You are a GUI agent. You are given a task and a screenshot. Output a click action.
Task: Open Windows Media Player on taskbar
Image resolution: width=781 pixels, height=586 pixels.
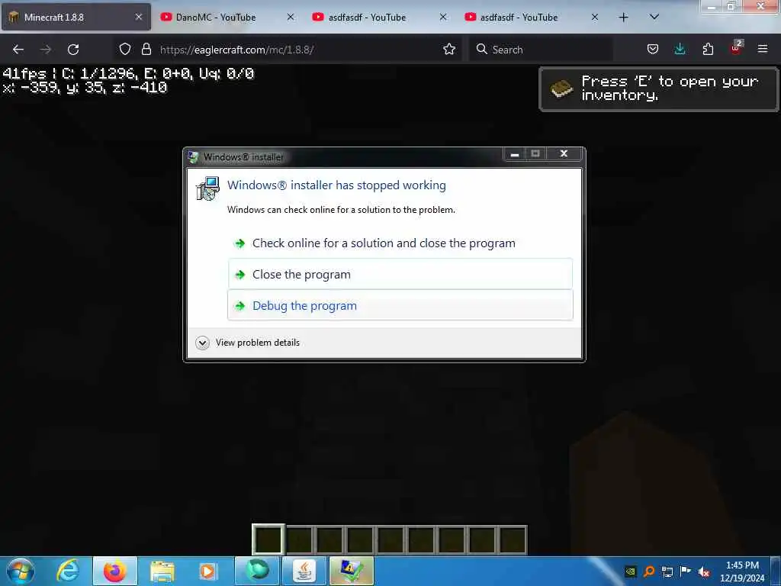(x=207, y=571)
